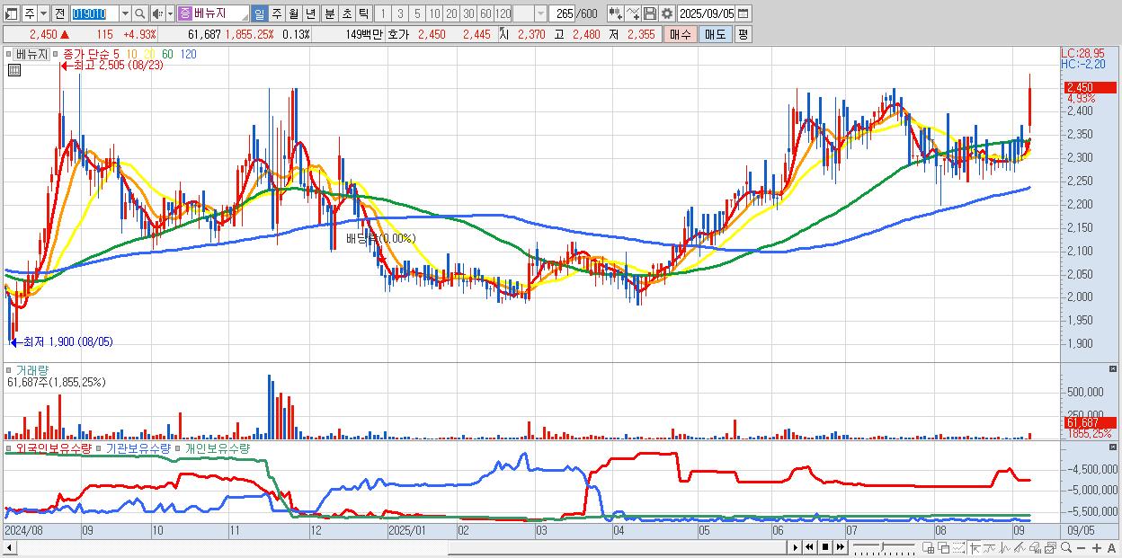Viewport: 1122px width, 558px height.
Task: Click the grid icon below 베뉴지 label
Action: pos(13,69)
